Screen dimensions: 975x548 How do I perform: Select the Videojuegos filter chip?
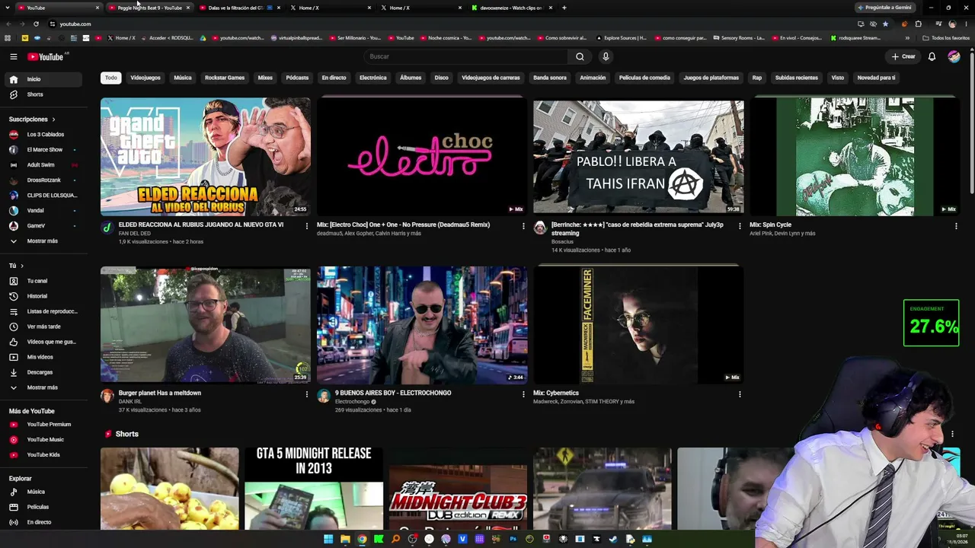coord(145,78)
